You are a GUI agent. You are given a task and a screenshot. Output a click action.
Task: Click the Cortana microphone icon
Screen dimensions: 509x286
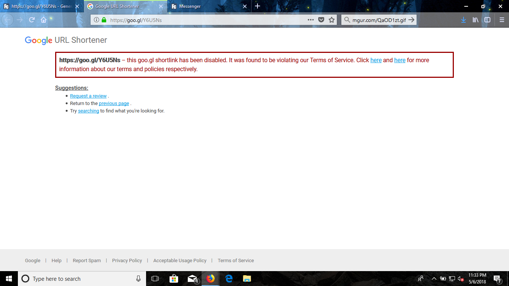(x=138, y=279)
